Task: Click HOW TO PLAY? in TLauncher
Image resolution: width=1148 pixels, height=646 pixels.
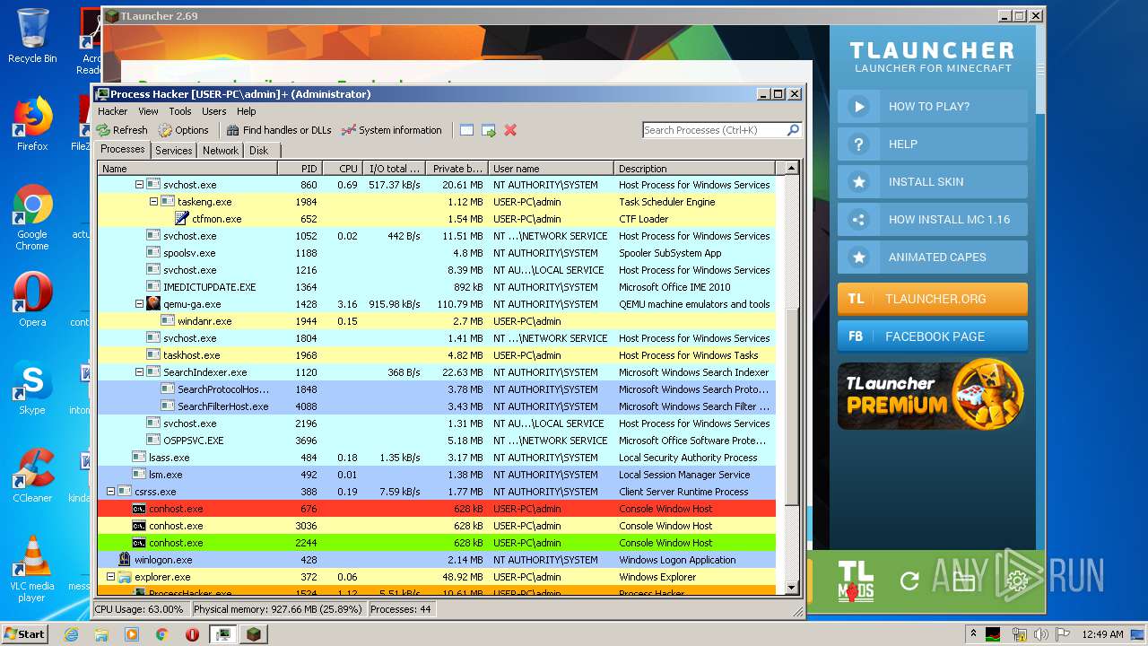Action: [x=933, y=106]
